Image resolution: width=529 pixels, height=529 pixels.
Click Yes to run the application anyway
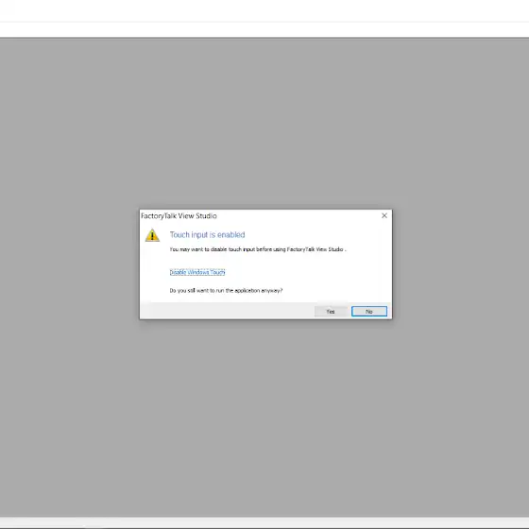click(x=331, y=312)
